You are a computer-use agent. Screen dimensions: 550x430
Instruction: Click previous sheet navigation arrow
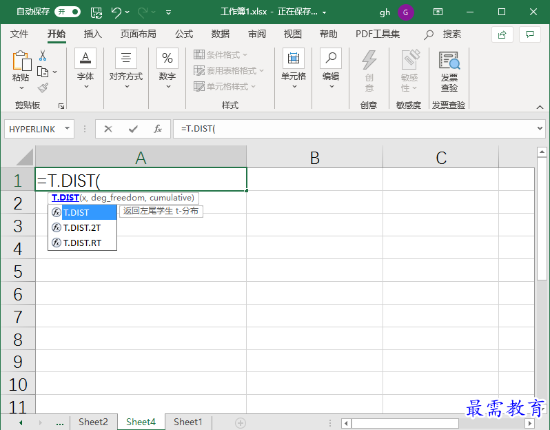click(21, 422)
